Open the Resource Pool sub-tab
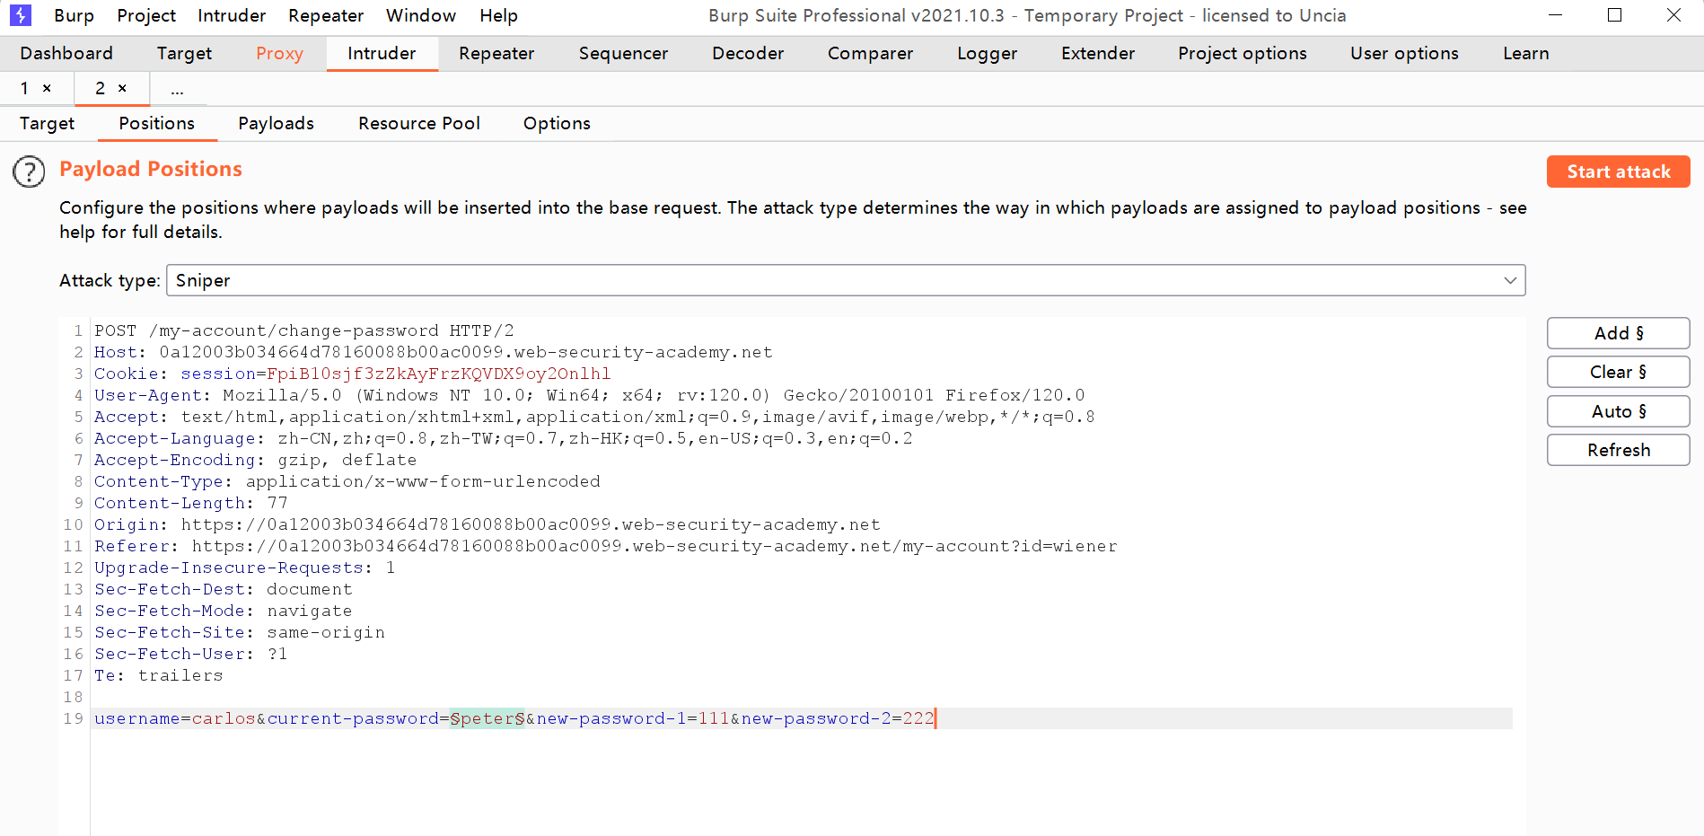 (x=419, y=124)
